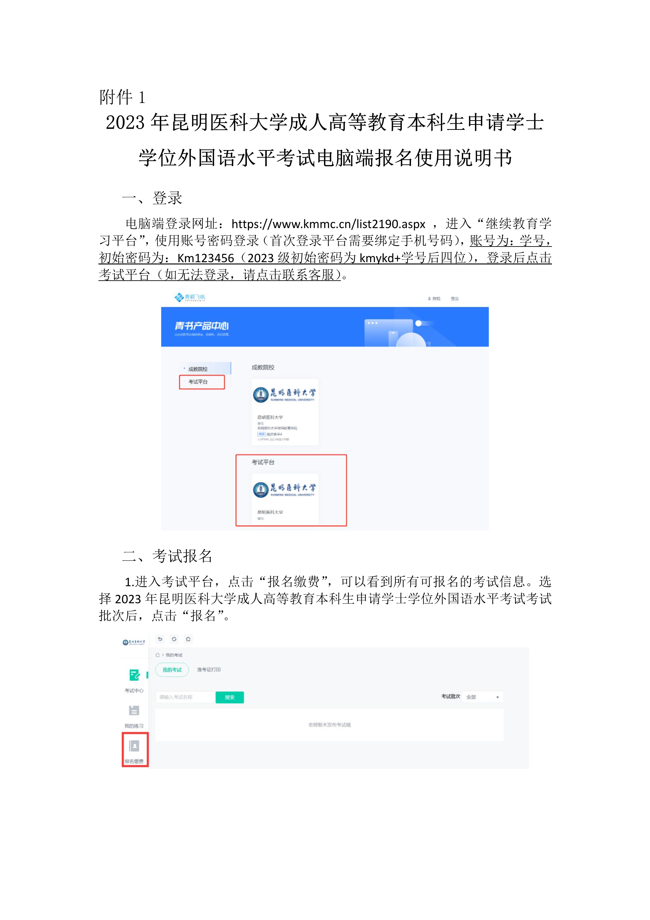The width and height of the screenshot is (650, 920).
Task: Open the 昆明医科大学 card under 成教院校
Action: click(x=285, y=412)
